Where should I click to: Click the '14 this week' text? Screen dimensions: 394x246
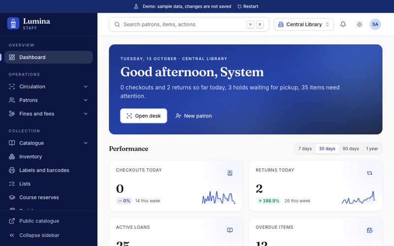[148, 201]
